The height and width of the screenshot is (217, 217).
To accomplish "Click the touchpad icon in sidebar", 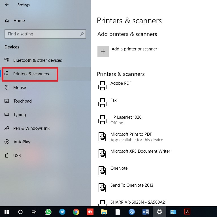I will click(7, 101).
